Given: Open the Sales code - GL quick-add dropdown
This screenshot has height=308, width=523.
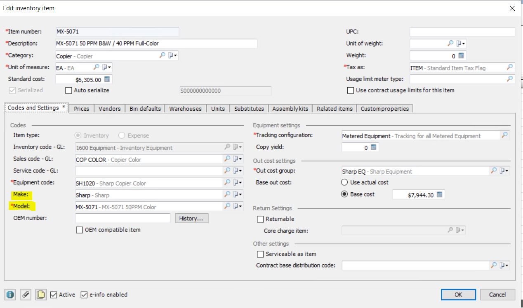Looking at the screenshot, I should point(238,159).
